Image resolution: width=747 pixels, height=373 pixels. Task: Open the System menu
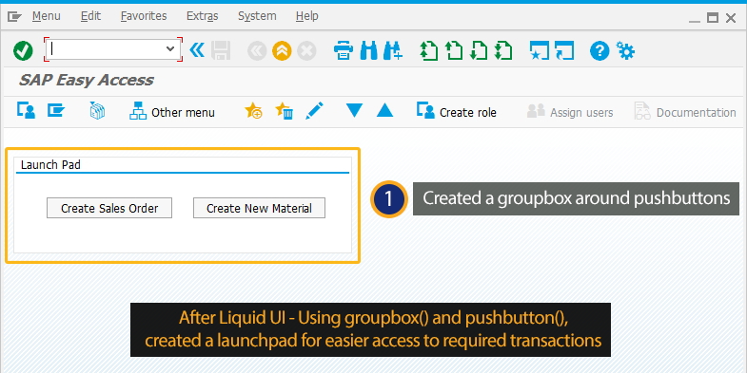click(257, 16)
